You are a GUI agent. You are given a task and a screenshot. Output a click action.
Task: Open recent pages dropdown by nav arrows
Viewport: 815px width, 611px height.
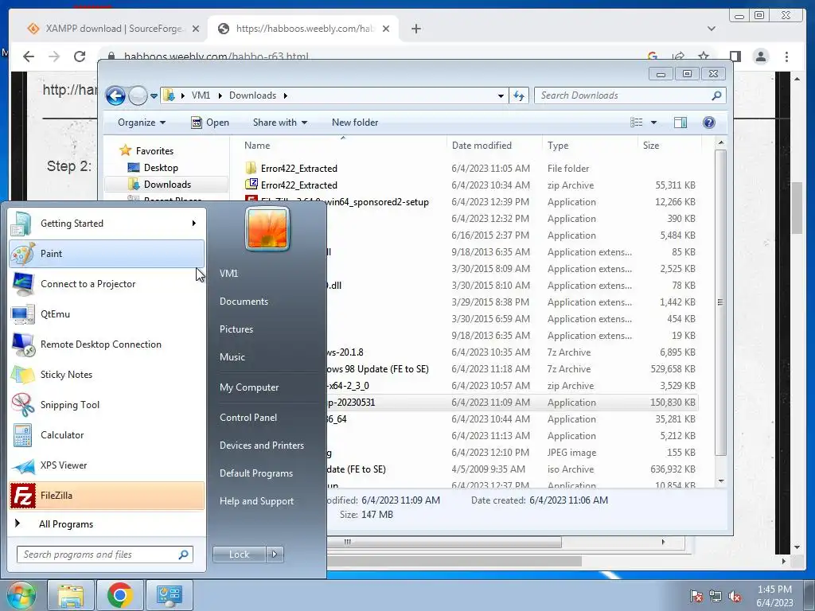154,96
